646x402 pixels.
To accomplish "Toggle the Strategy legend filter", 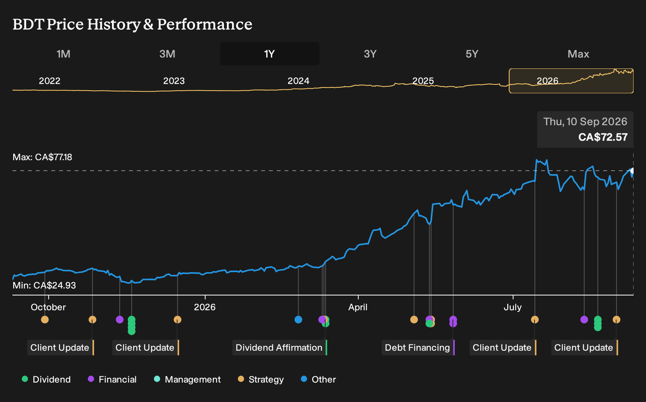I will tap(261, 379).
